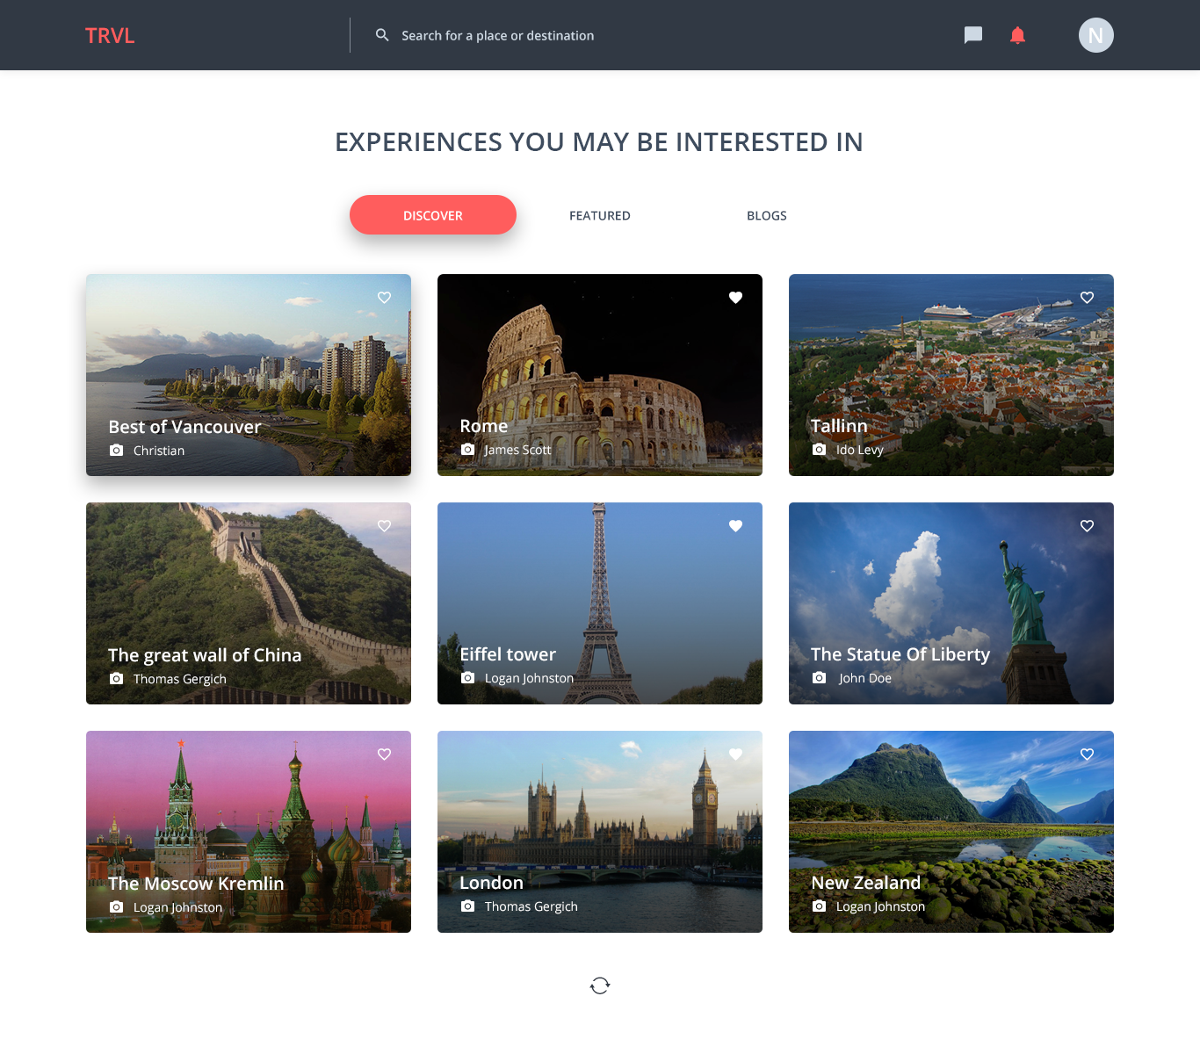Open the Tallinn experience title
1200x1054 pixels.
(x=839, y=426)
